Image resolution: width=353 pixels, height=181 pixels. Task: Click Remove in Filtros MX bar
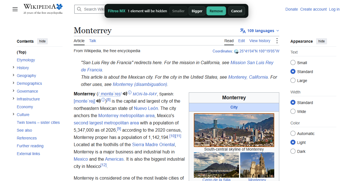tap(216, 11)
